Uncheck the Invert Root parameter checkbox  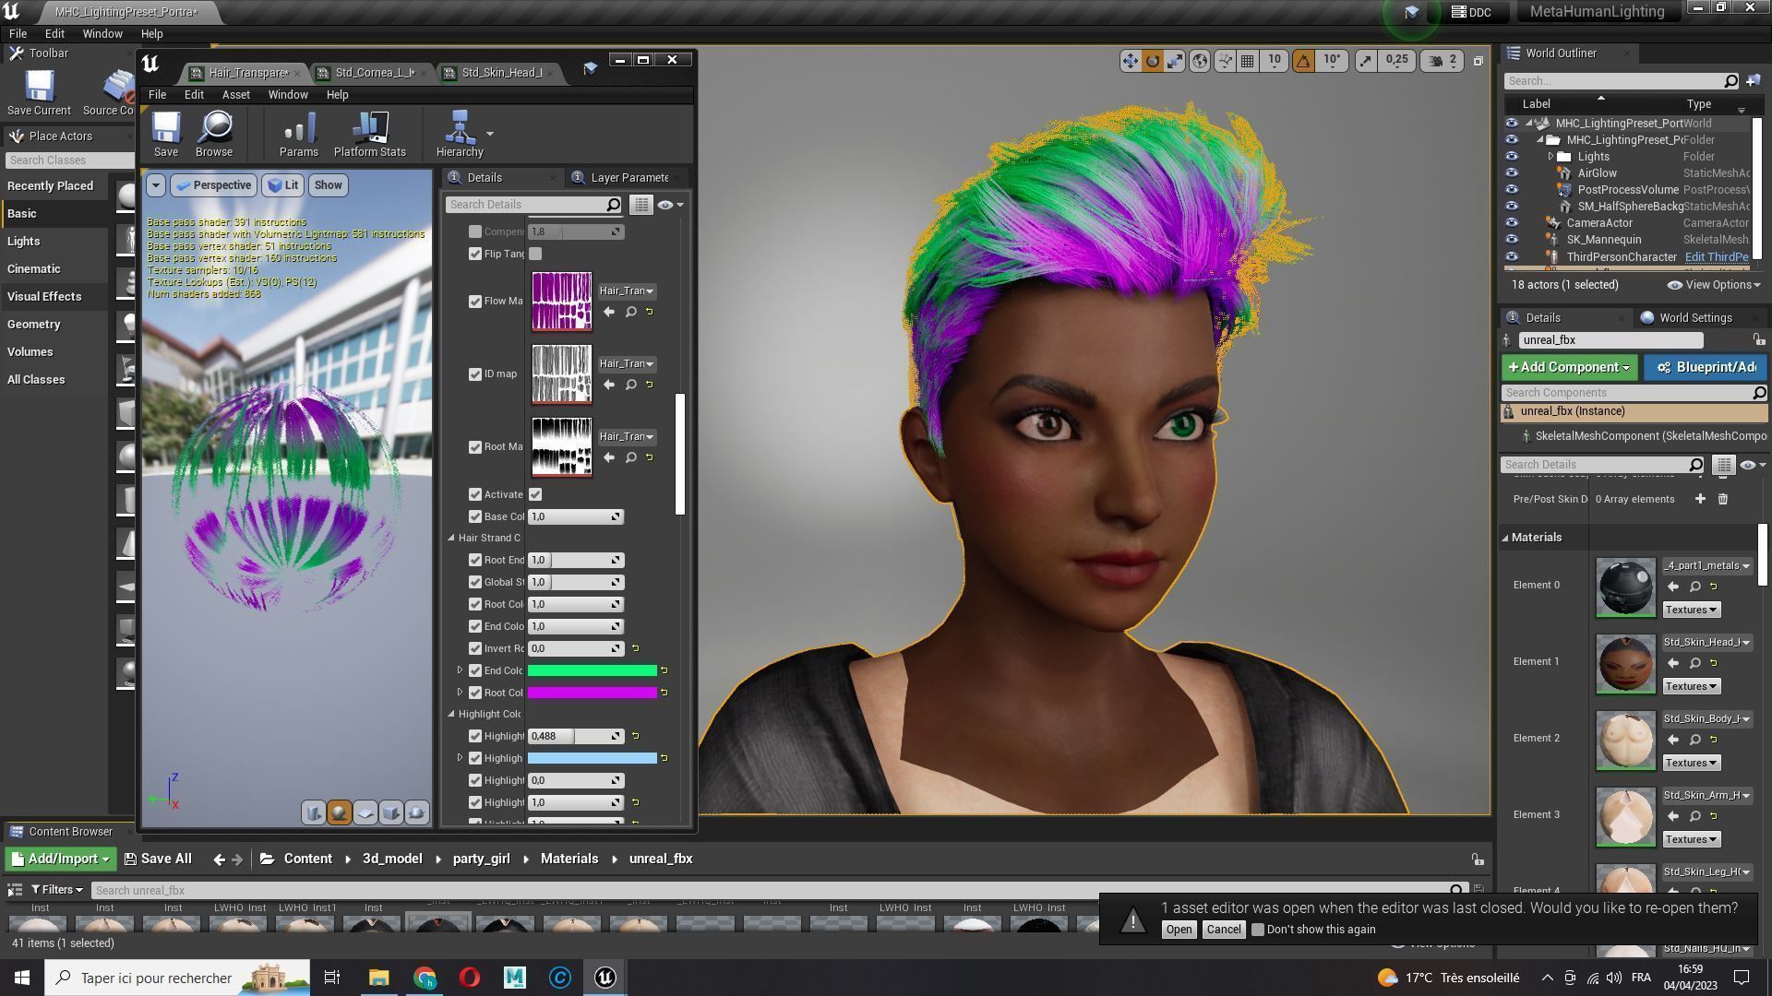[475, 648]
